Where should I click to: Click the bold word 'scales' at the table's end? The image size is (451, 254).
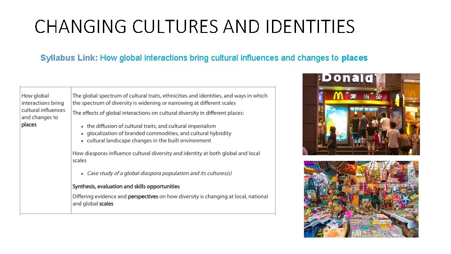click(x=106, y=204)
